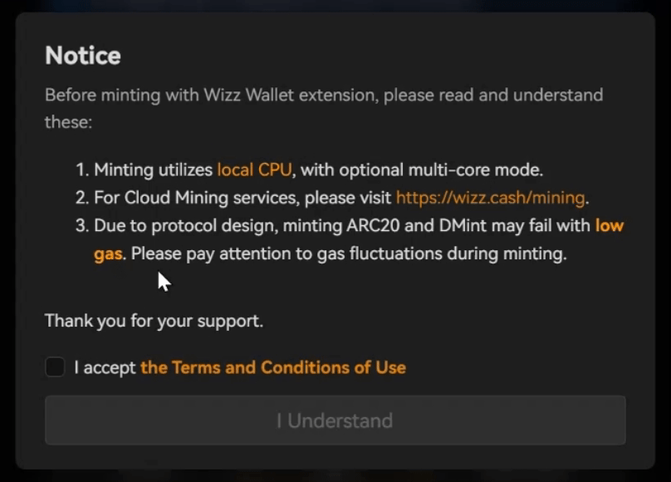Click list number 3 marker
671x482 pixels.
coord(81,225)
